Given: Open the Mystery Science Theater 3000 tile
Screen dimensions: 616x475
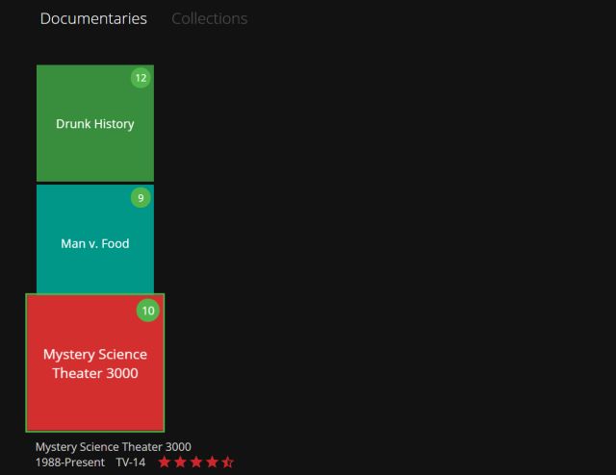Looking at the screenshot, I should pyautogui.click(x=95, y=362).
